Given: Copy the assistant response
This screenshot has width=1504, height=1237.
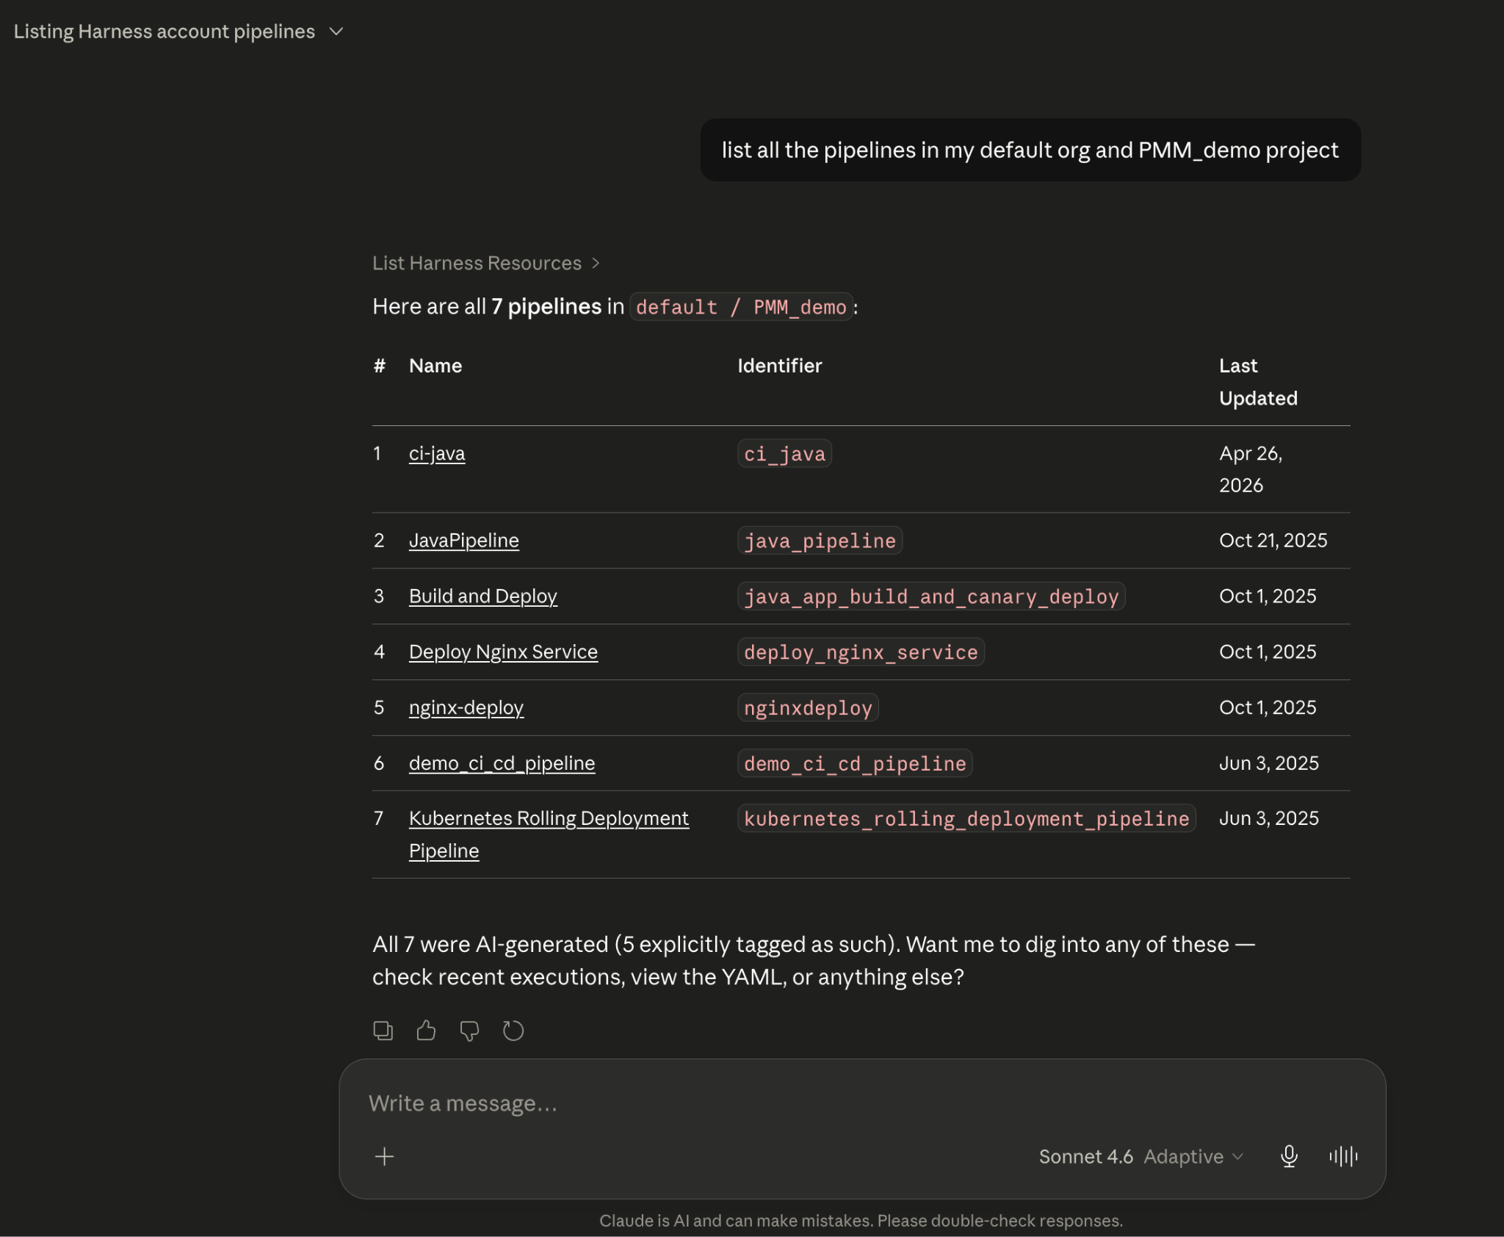Looking at the screenshot, I should pyautogui.click(x=383, y=1031).
